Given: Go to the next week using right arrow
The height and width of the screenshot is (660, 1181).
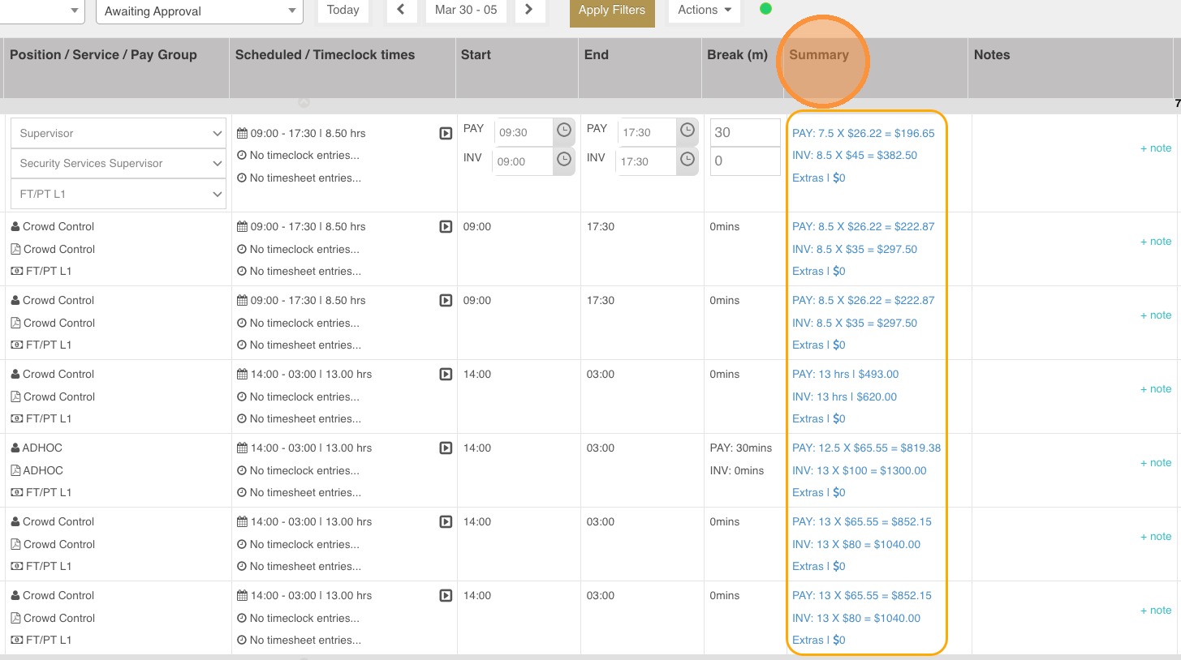Looking at the screenshot, I should [x=529, y=10].
